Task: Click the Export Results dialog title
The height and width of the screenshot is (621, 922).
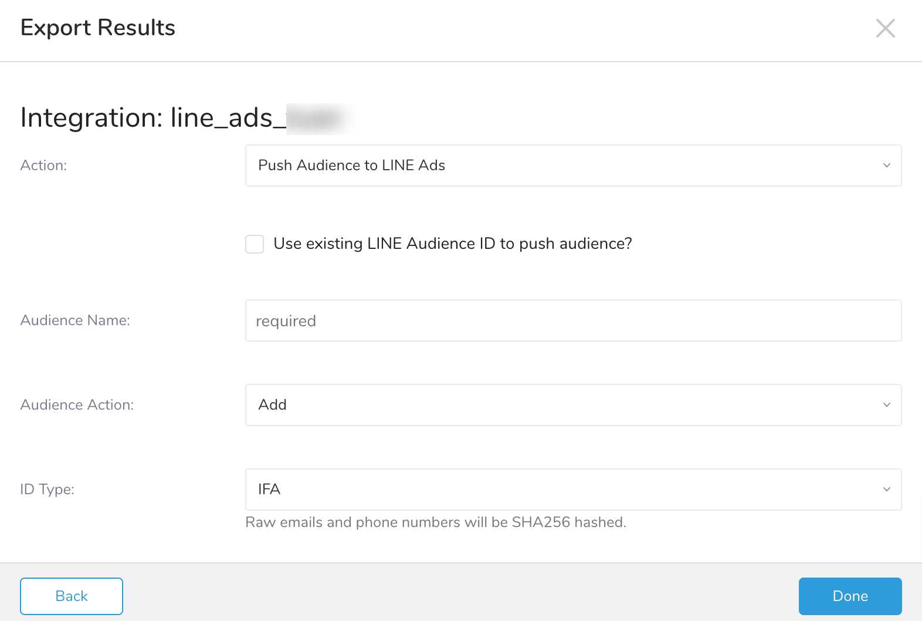Action: point(98,28)
